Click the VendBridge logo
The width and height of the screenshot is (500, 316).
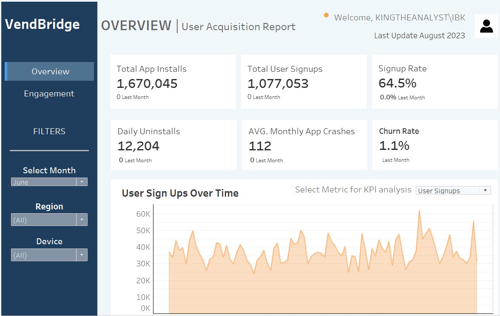(41, 24)
